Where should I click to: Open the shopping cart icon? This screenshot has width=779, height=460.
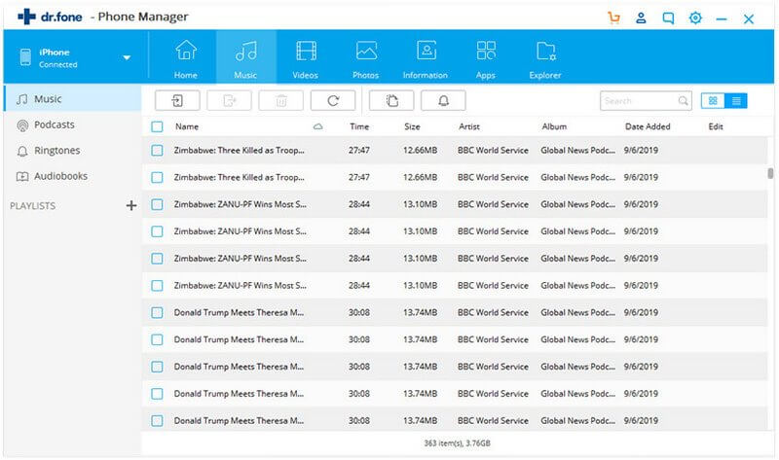614,18
